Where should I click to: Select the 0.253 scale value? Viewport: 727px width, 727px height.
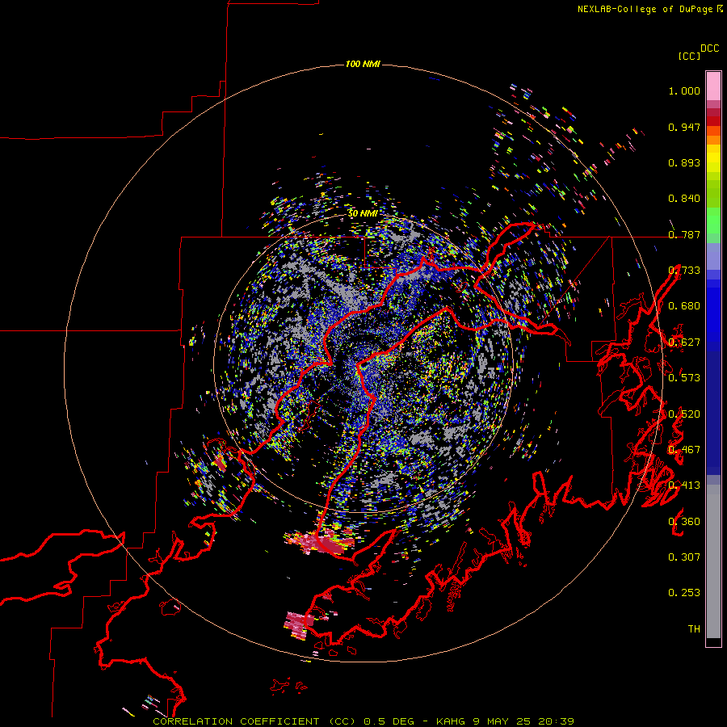pos(684,593)
